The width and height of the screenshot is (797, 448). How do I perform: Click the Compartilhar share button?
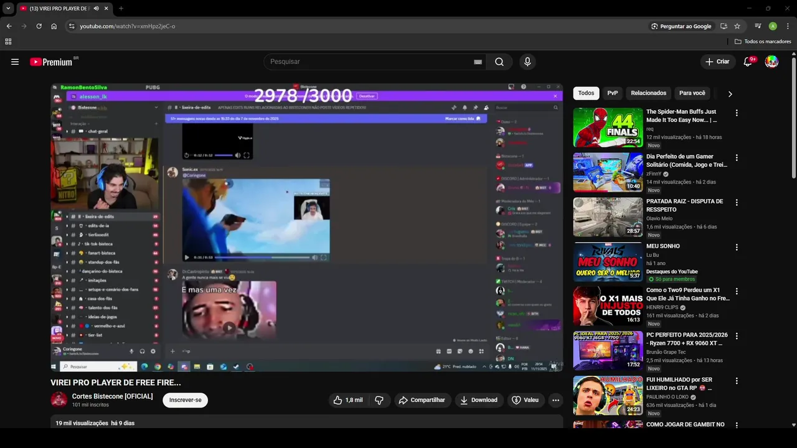tap(422, 400)
